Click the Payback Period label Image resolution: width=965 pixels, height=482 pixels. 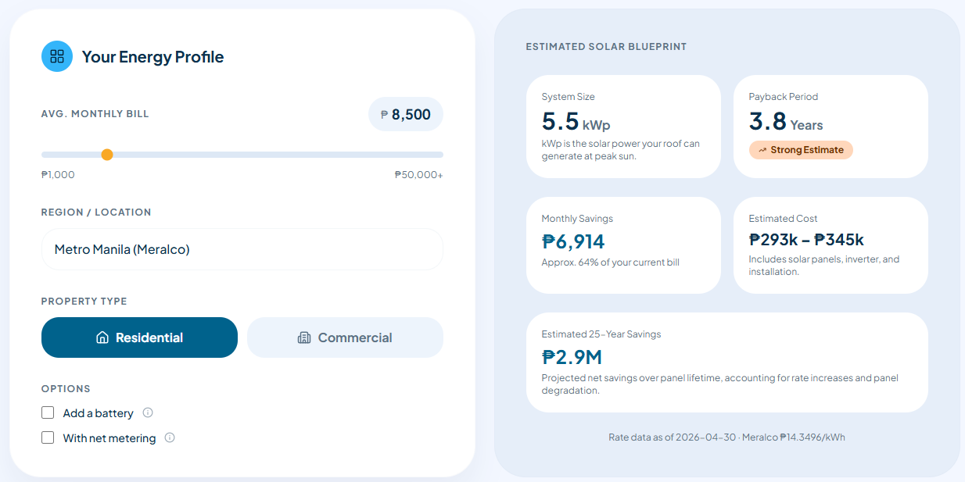(x=784, y=97)
